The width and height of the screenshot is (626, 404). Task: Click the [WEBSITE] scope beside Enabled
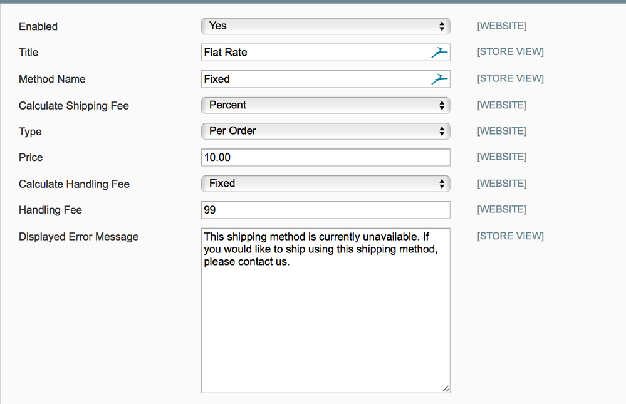point(501,26)
